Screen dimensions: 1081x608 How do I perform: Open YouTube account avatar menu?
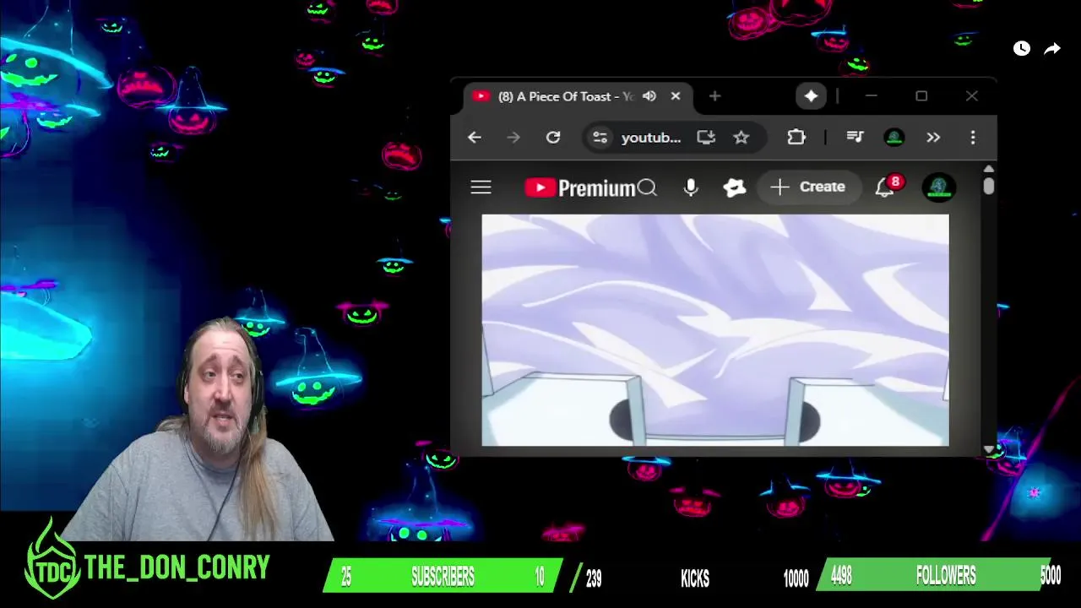pos(939,187)
